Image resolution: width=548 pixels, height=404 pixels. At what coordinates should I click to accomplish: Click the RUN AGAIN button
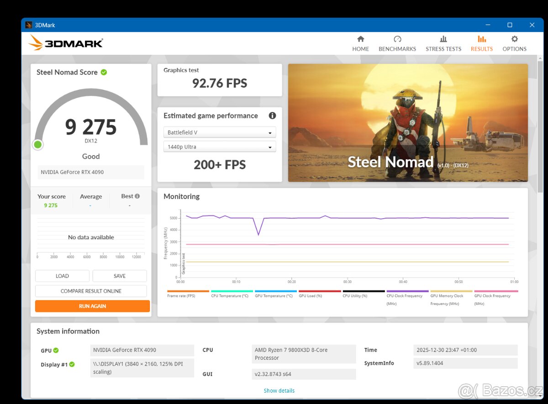[92, 306]
